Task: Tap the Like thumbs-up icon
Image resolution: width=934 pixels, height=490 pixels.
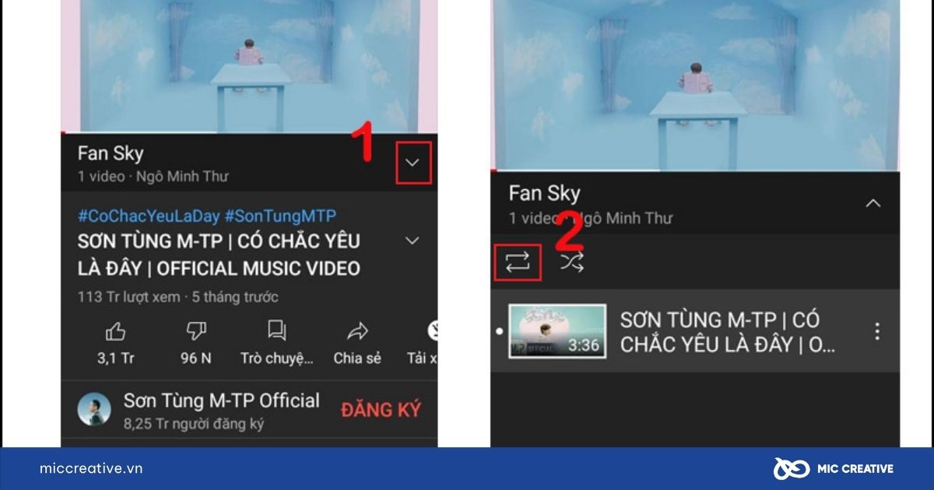Action: coord(115,332)
